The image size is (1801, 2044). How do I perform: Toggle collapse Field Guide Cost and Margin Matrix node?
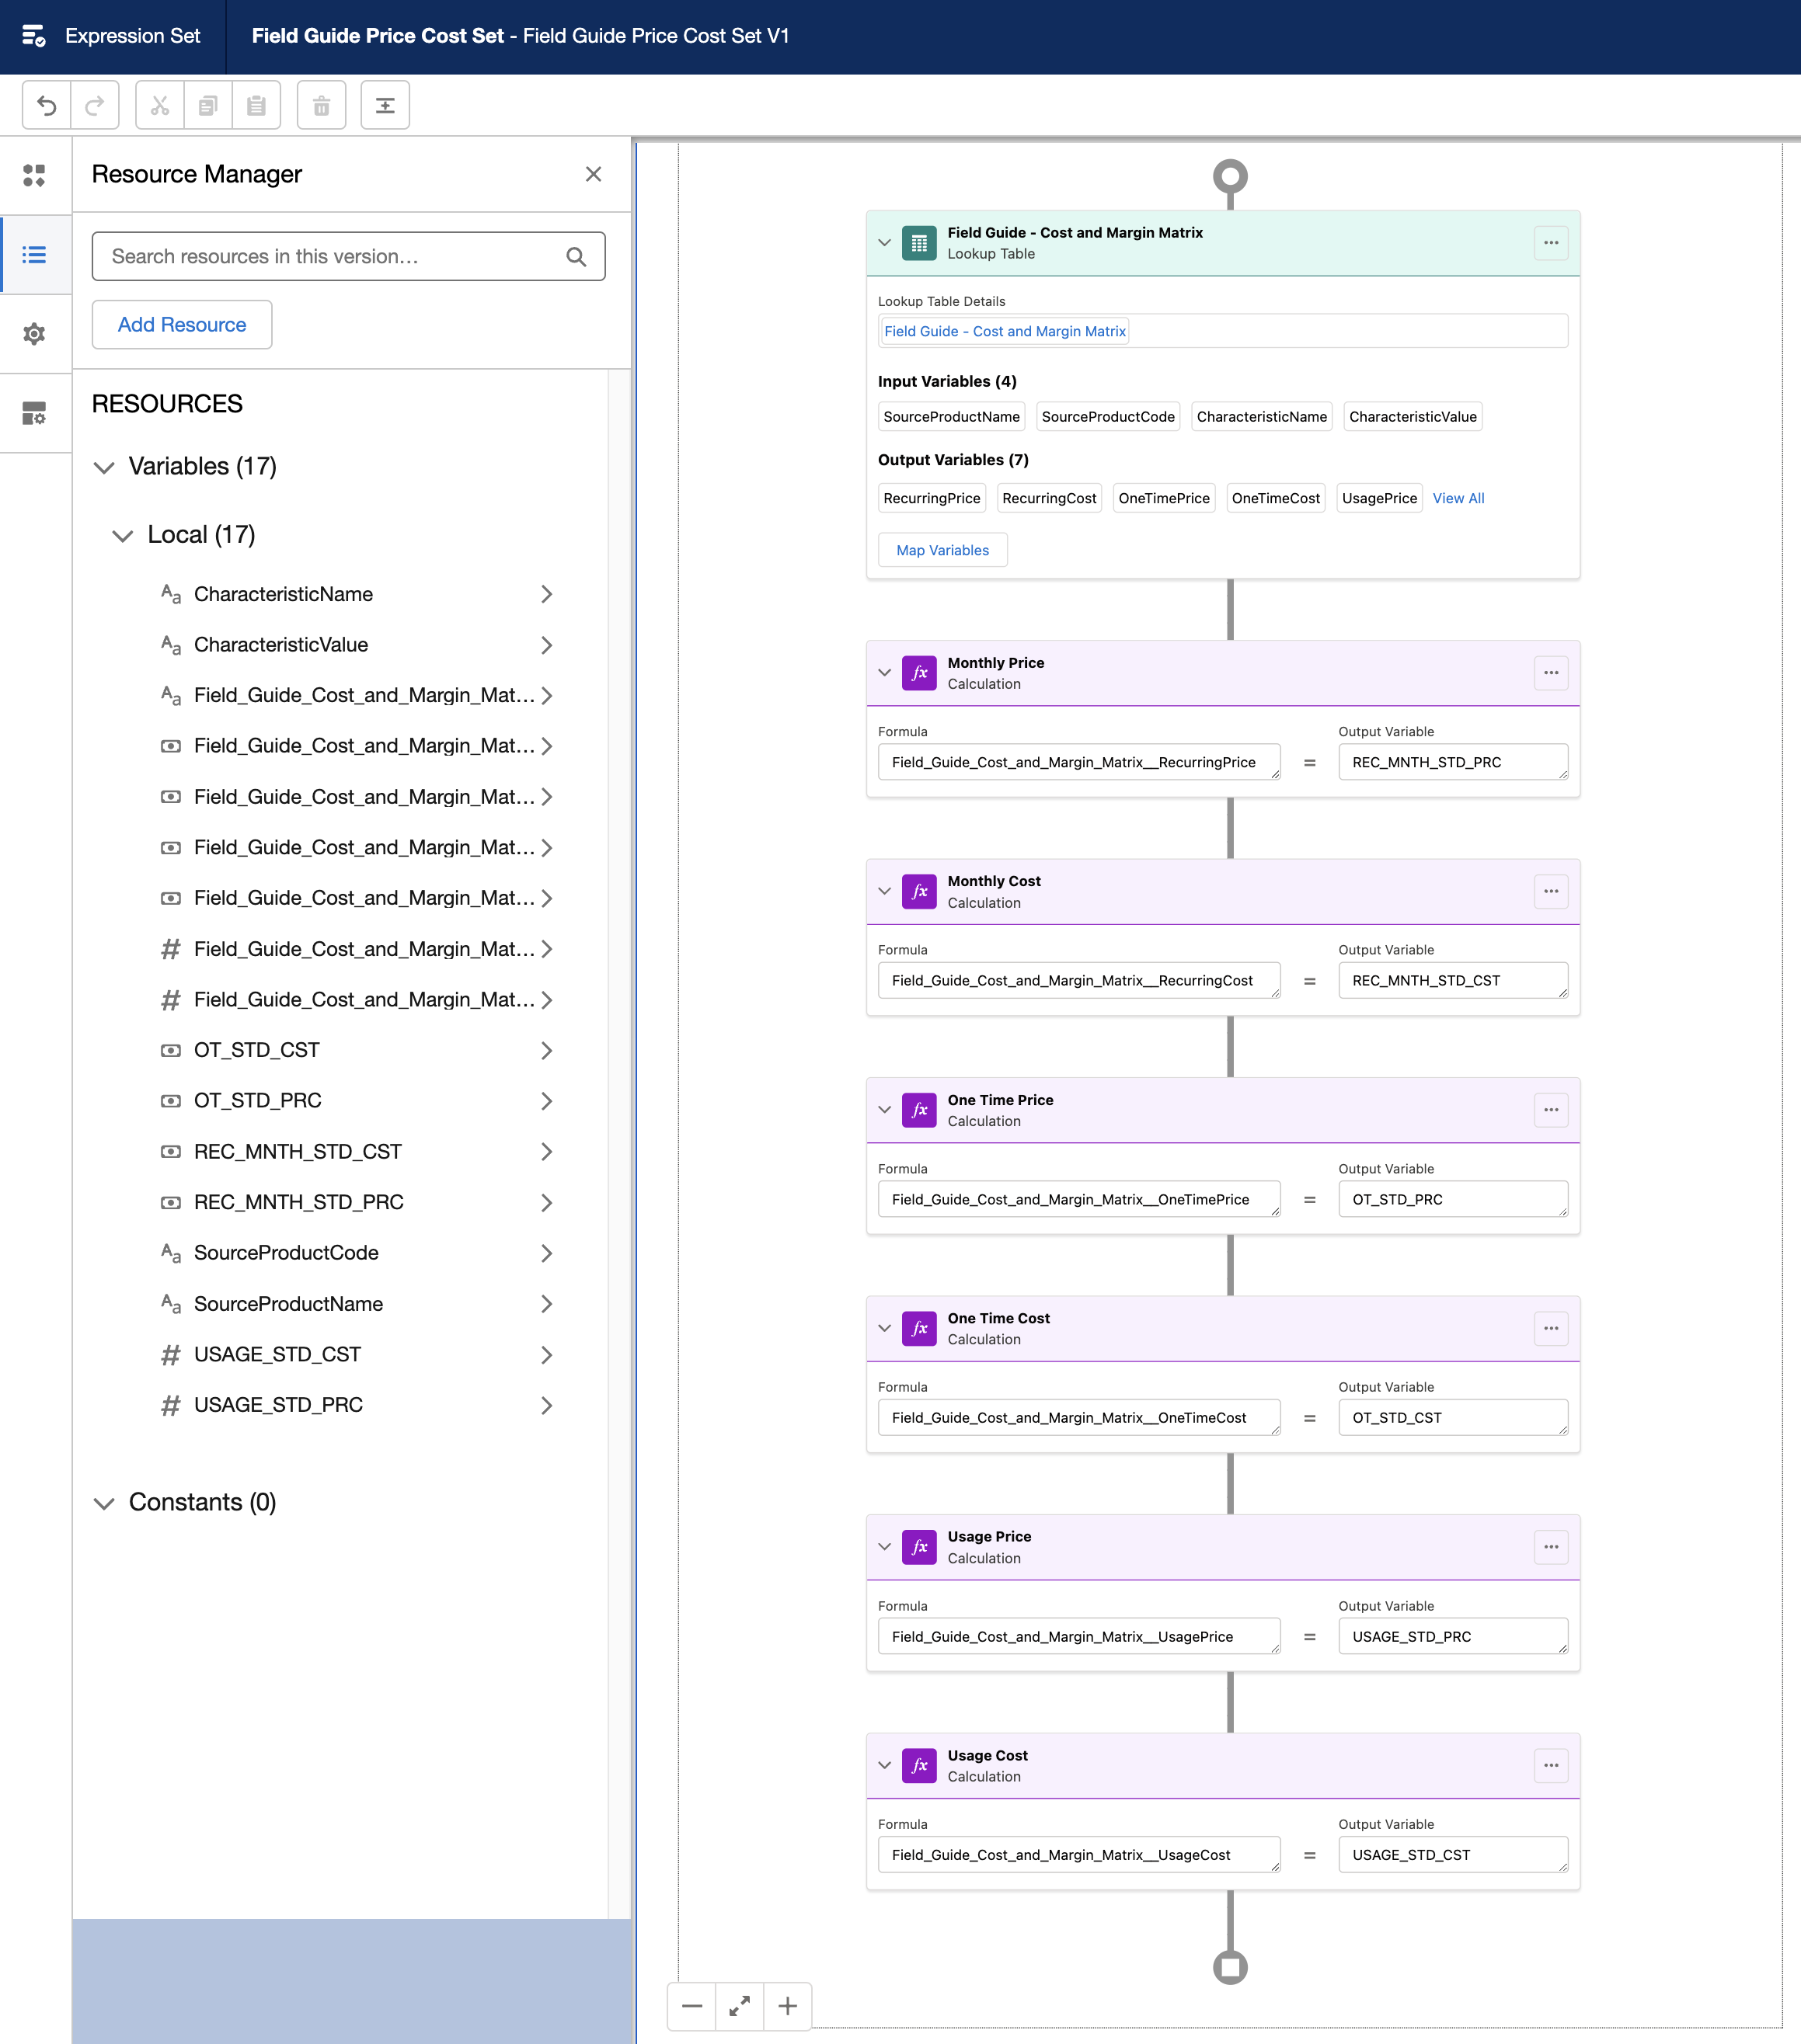click(885, 242)
